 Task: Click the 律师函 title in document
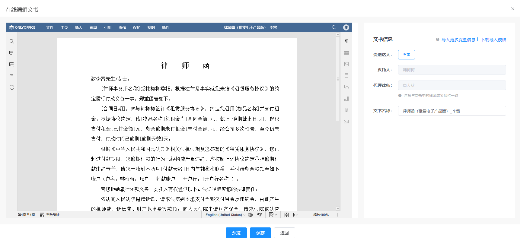[185, 65]
